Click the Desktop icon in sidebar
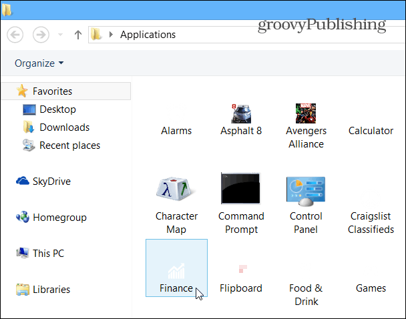 29,109
